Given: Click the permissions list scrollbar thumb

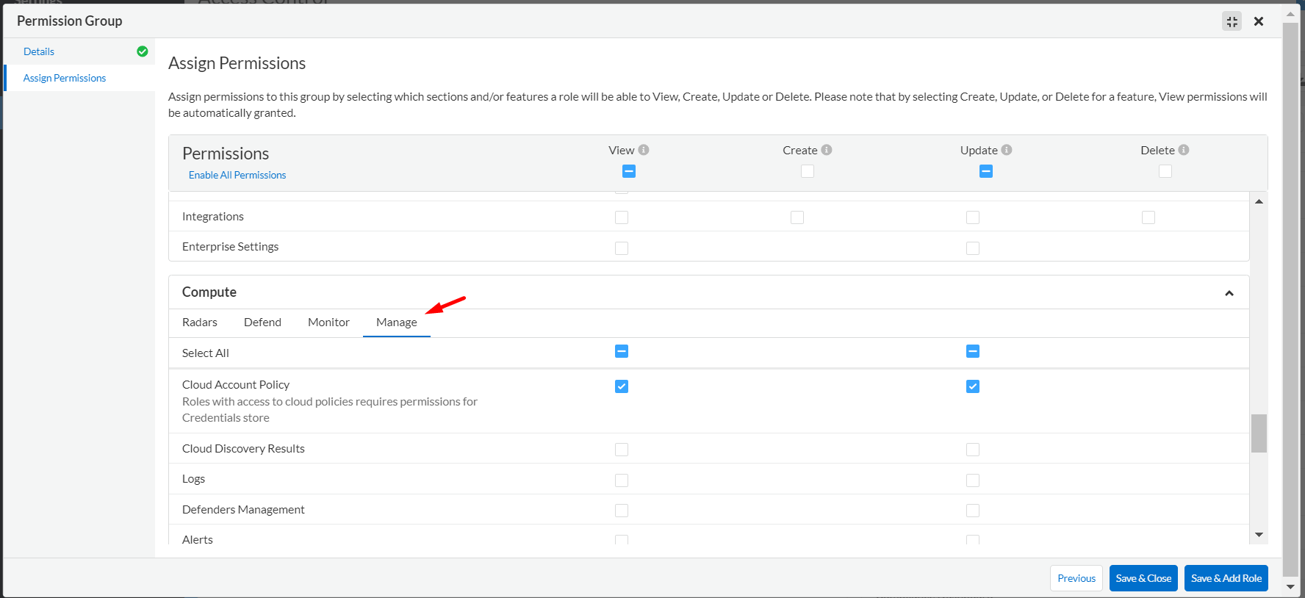Looking at the screenshot, I should click(1259, 433).
